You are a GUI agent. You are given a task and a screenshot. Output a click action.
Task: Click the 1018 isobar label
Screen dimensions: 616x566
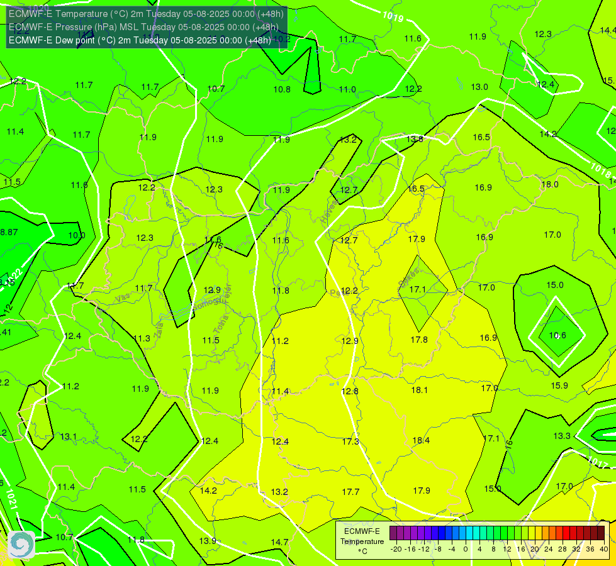[x=601, y=170]
